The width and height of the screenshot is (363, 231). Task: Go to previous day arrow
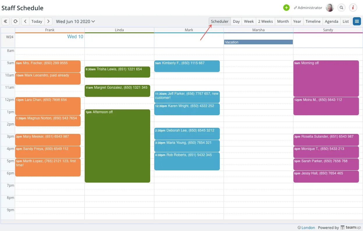25,21
